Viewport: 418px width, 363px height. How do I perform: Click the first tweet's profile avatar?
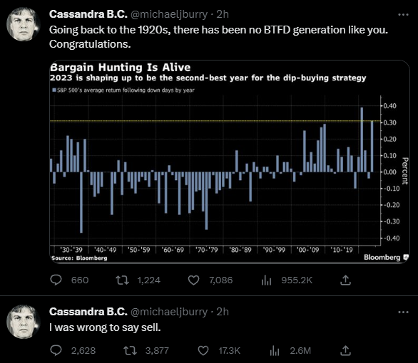coord(24,24)
